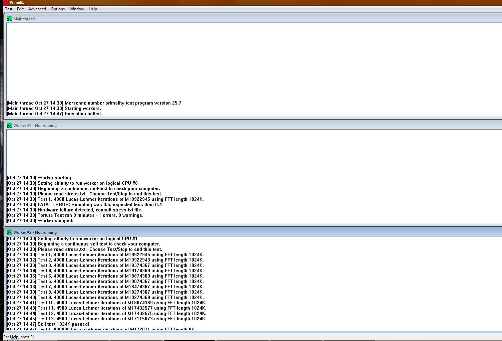Click the FATAL ERROR Rounding was 0.5 line
Screen dimensions: 502x341
(84, 204)
